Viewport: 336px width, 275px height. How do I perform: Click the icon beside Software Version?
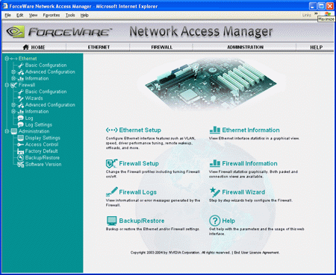tap(21, 165)
